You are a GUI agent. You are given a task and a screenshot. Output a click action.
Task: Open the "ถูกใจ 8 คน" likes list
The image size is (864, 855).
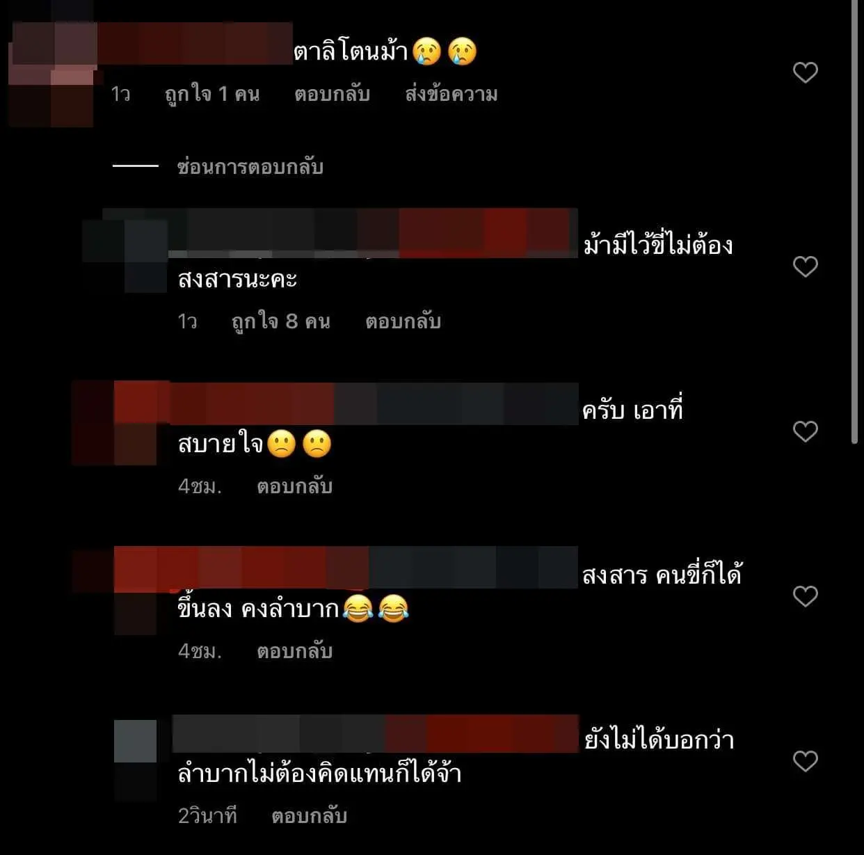[x=280, y=321]
